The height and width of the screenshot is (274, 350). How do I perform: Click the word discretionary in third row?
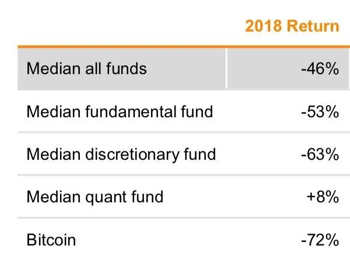[x=132, y=154]
